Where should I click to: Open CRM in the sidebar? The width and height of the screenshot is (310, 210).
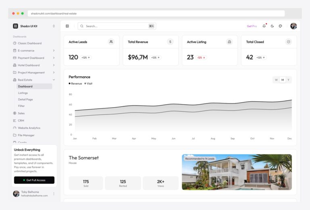click(x=21, y=121)
